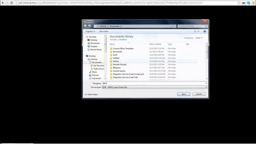
Task: Open the view options dropdown arrow
Action: pyautogui.click(x=198, y=31)
